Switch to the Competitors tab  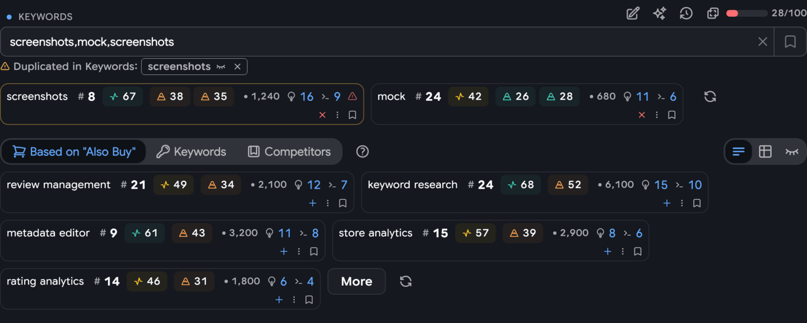tap(289, 152)
